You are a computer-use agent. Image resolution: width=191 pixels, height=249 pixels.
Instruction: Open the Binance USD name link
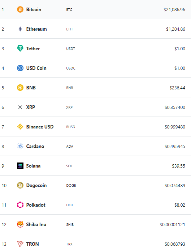click(40, 127)
